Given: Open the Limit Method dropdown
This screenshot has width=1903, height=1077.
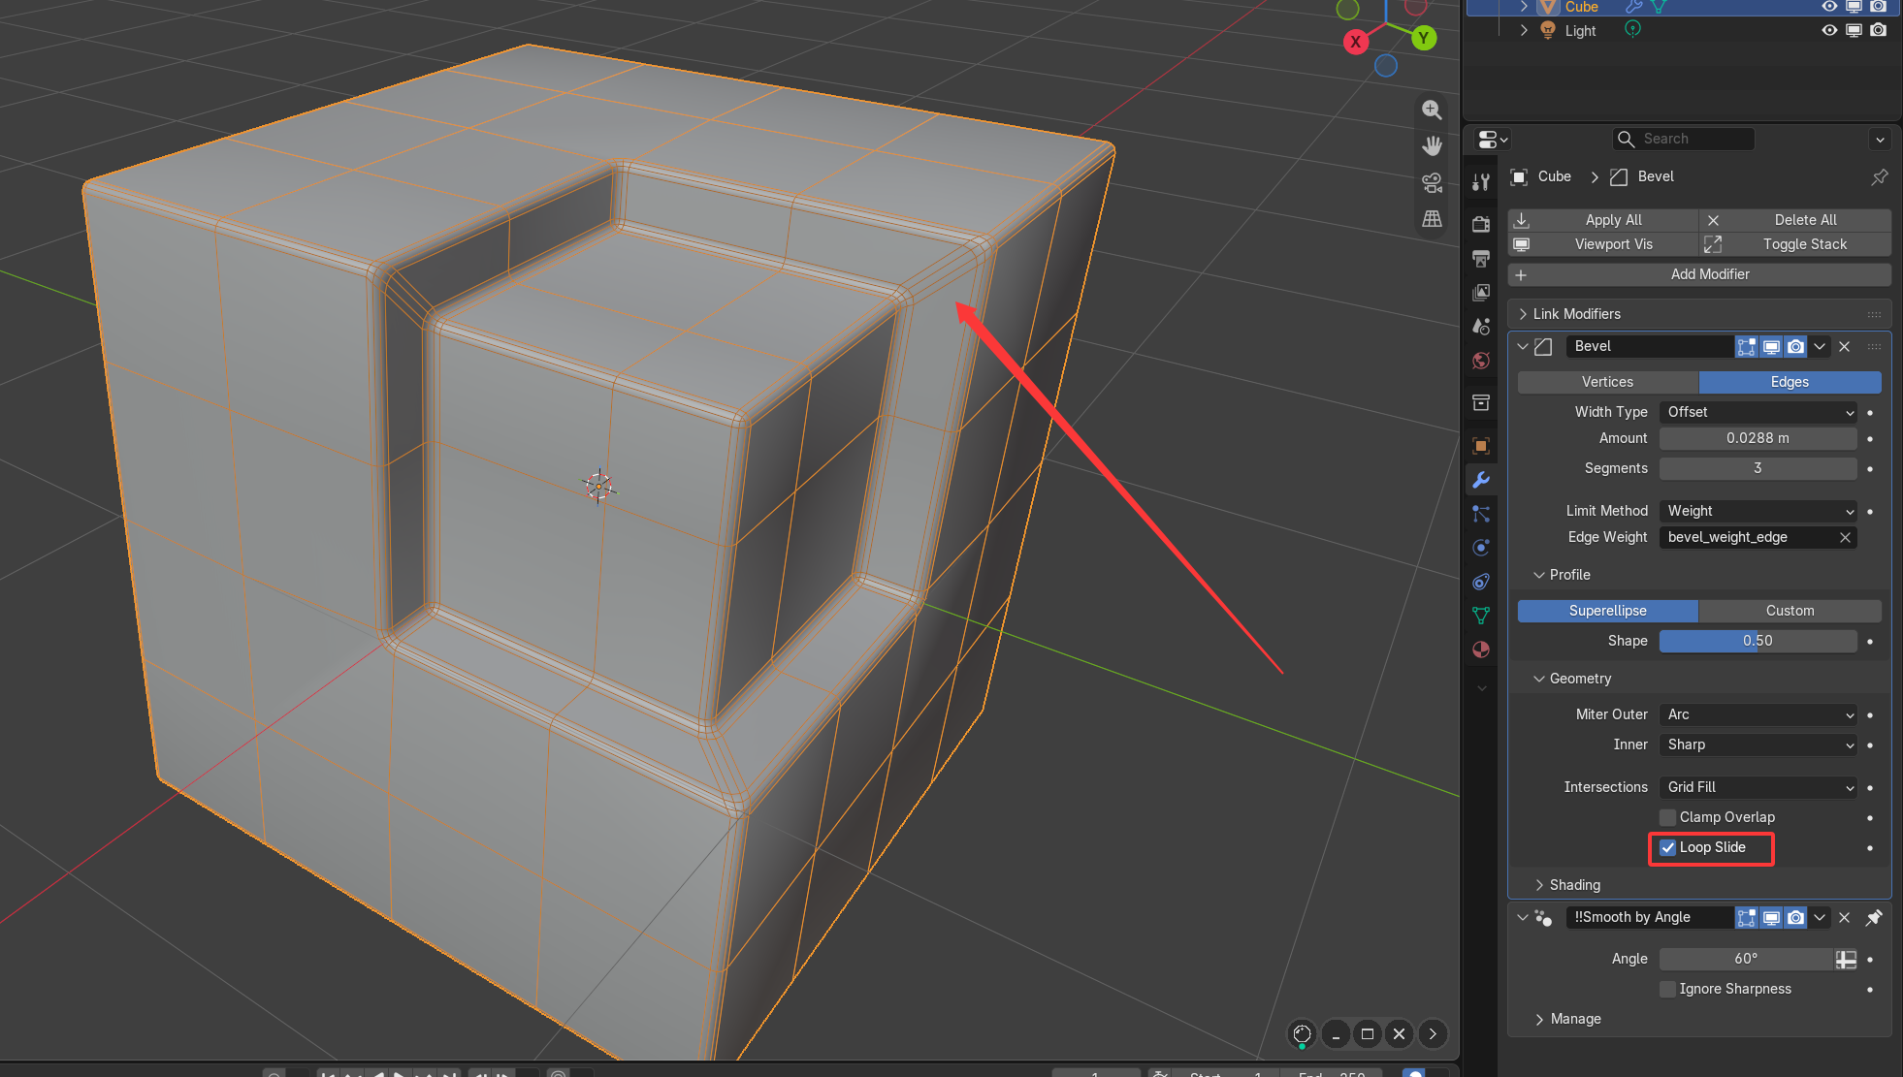Looking at the screenshot, I should pyautogui.click(x=1758, y=511).
